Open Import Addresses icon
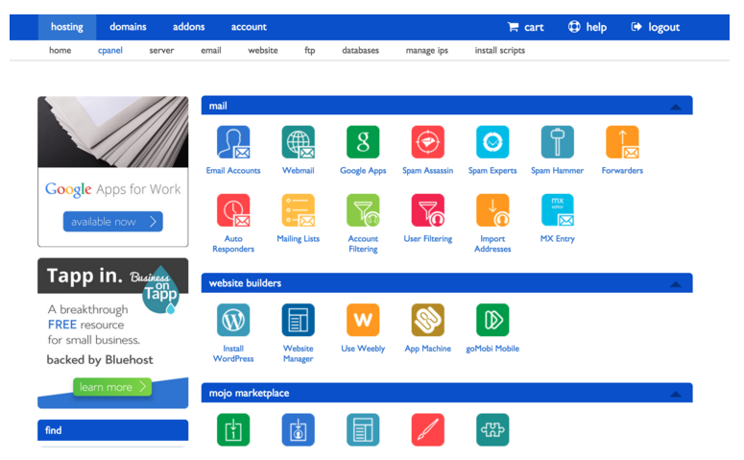Image resolution: width=744 pixels, height=460 pixels. (x=492, y=210)
